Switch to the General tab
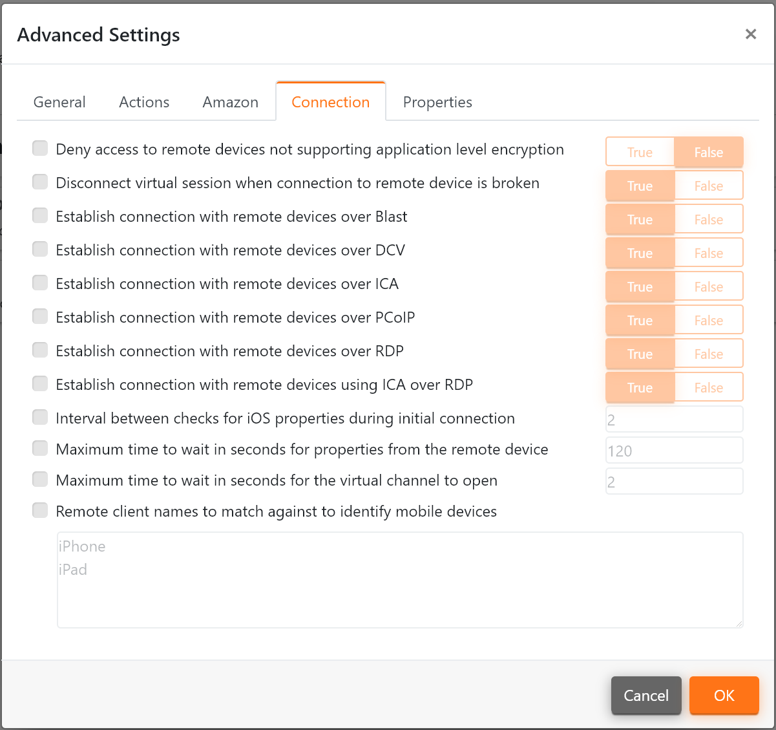776x730 pixels. [x=59, y=102]
